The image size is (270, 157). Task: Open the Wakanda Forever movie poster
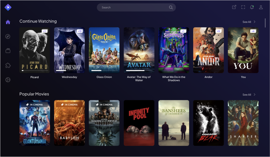(104, 123)
